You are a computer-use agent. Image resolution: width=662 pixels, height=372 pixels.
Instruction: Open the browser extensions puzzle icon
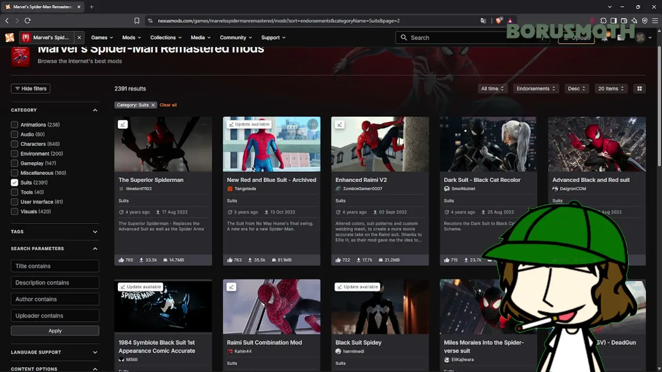point(603,21)
